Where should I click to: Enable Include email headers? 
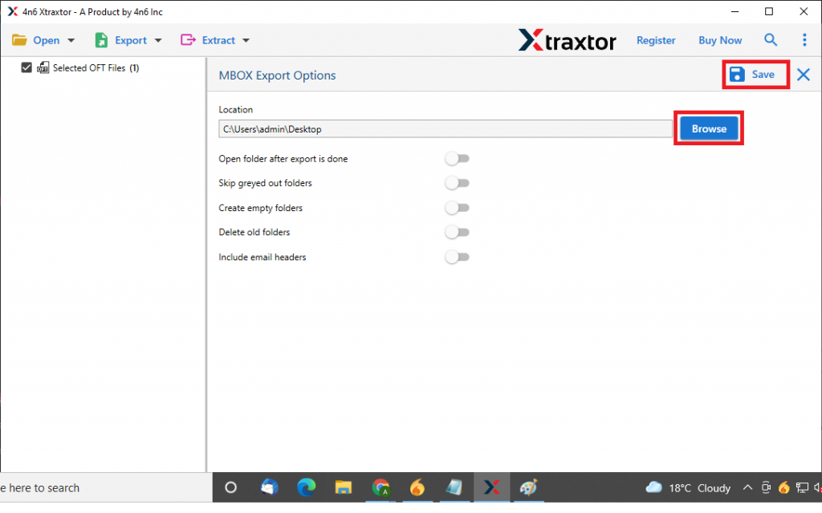pyautogui.click(x=457, y=257)
